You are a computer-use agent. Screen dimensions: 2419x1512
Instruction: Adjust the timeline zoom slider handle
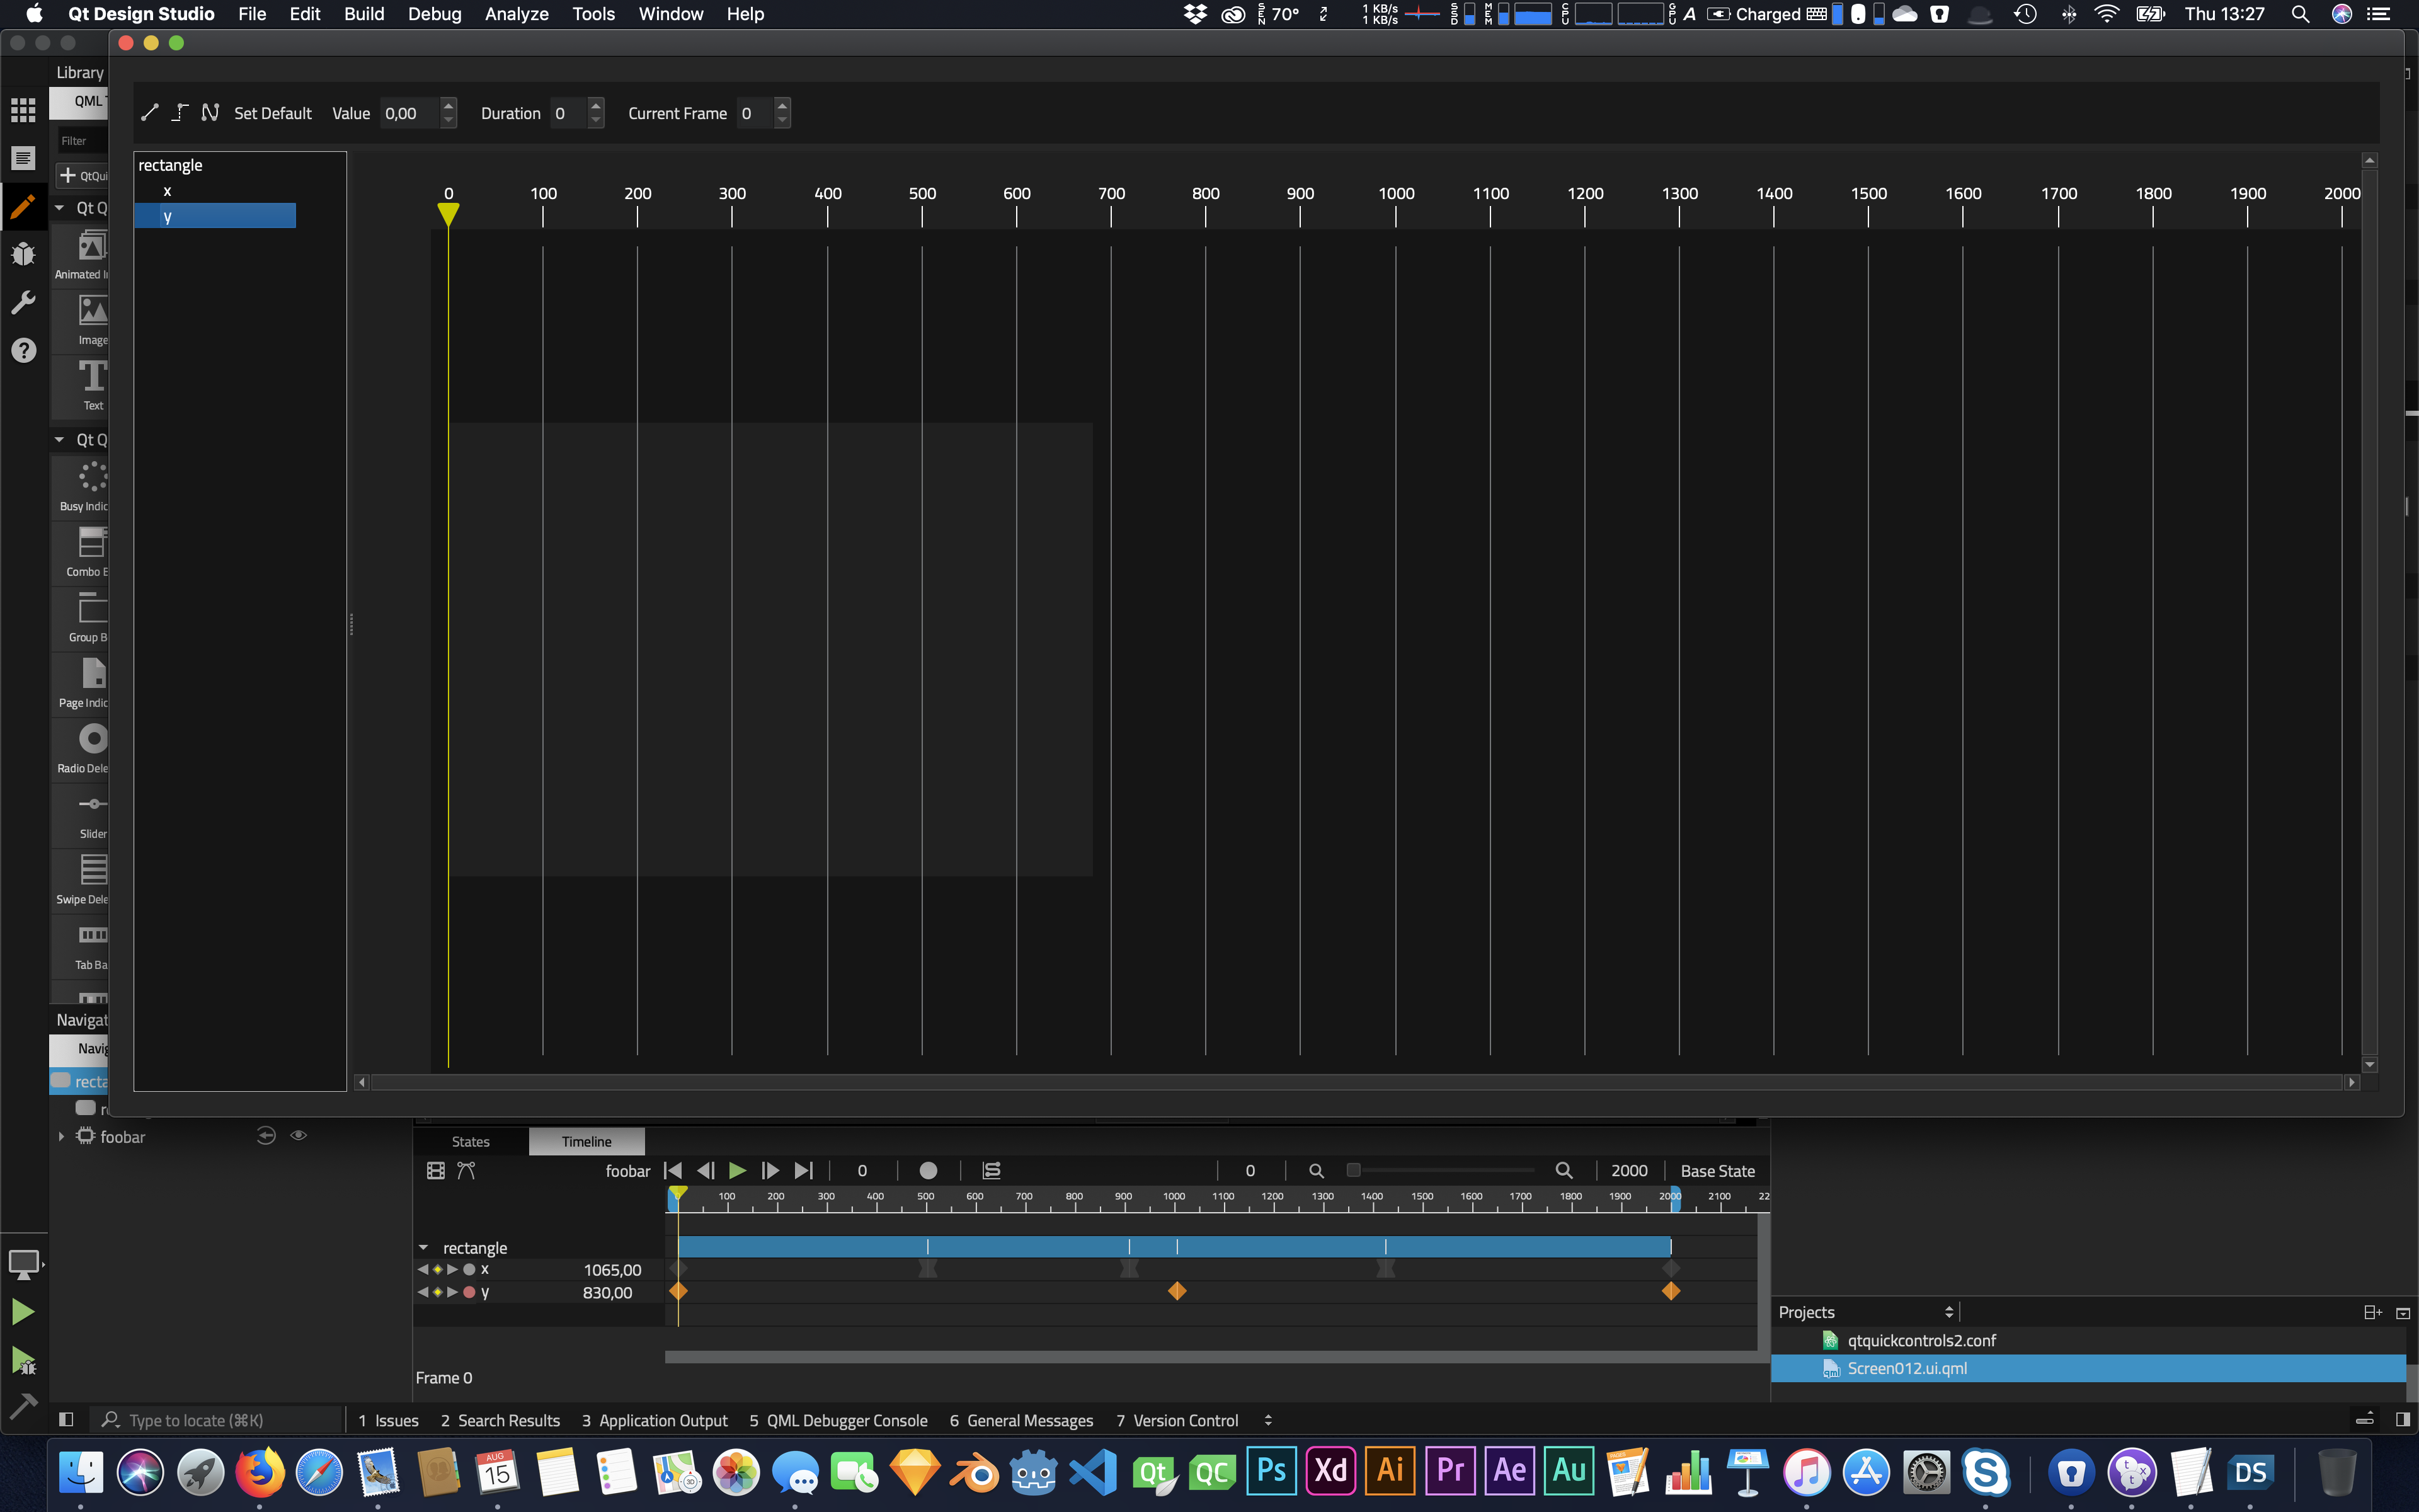tap(1353, 1170)
